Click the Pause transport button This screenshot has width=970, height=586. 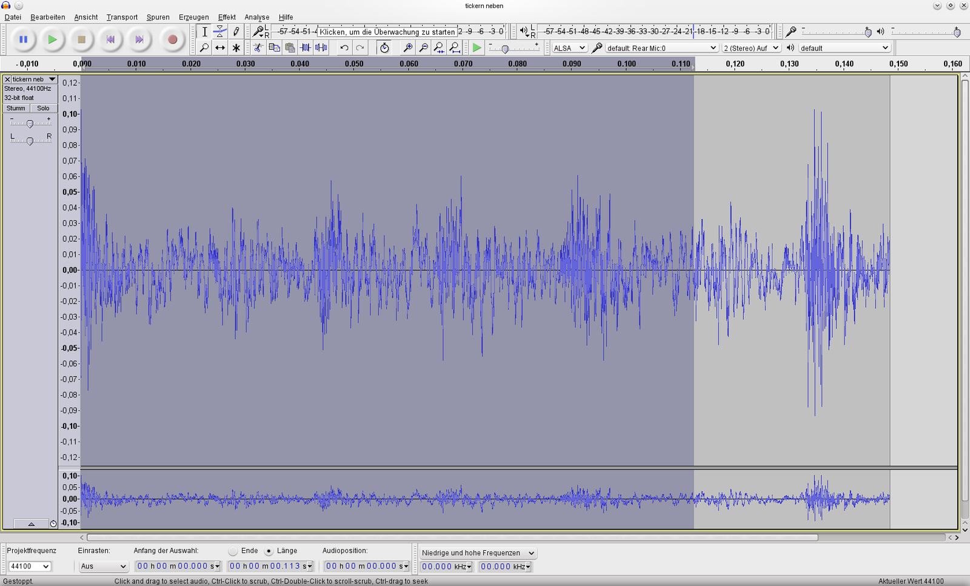pos(23,39)
